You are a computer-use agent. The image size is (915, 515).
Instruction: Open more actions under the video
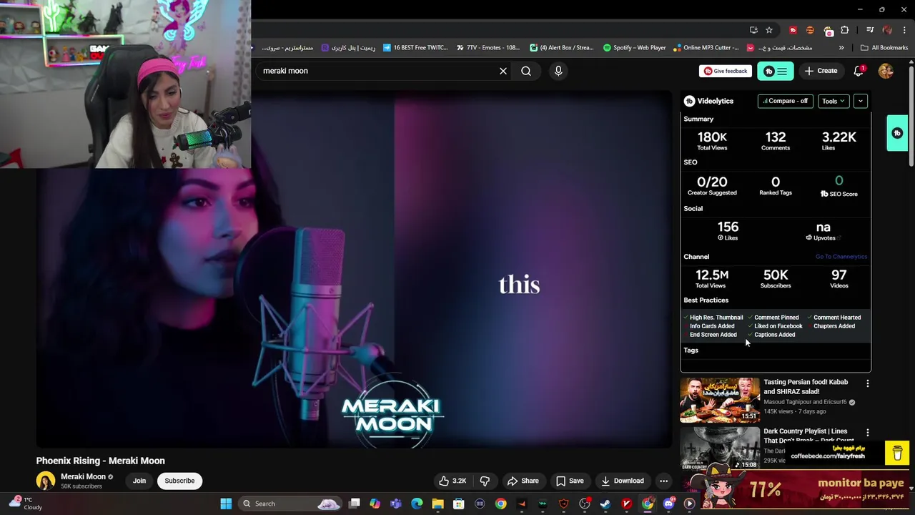click(x=663, y=481)
